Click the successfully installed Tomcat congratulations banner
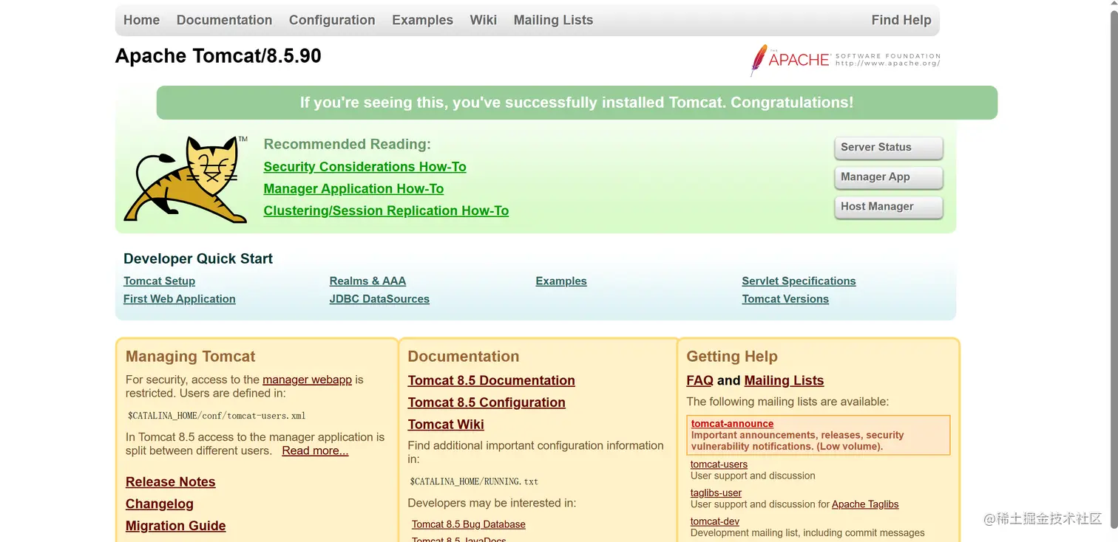 pyautogui.click(x=577, y=103)
